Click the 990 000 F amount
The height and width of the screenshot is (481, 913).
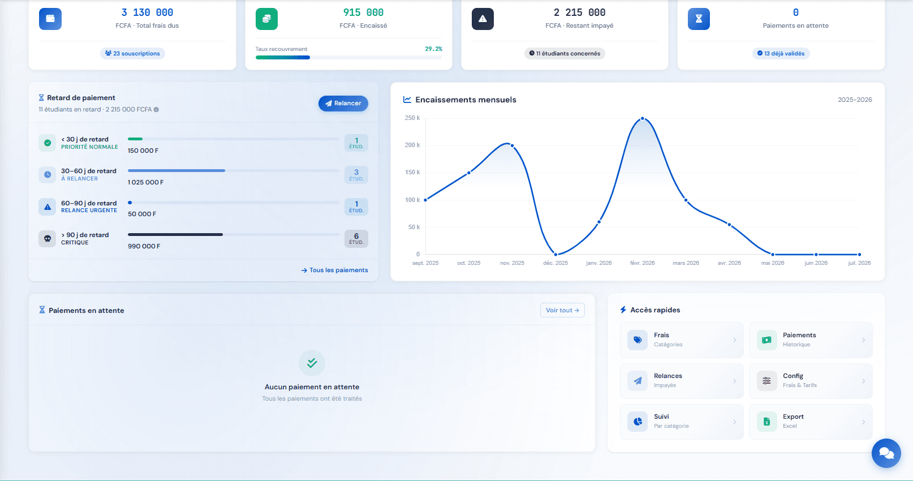click(x=144, y=246)
